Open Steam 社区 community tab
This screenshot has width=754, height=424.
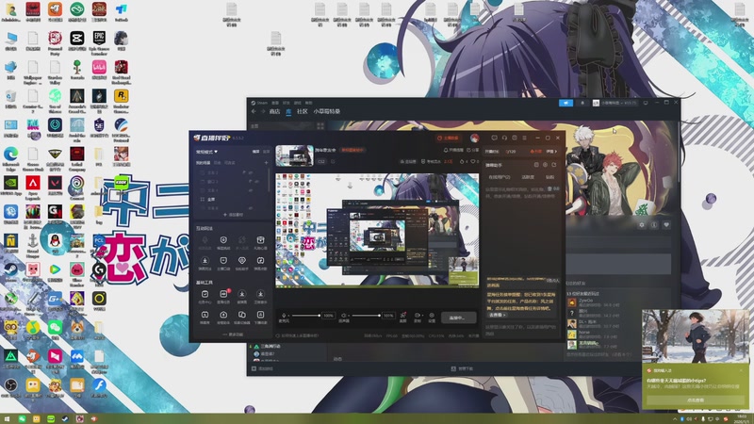pos(302,111)
